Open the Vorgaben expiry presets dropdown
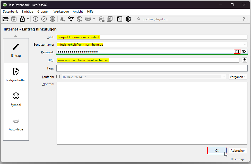Image resolution: width=251 pixels, height=164 pixels. (238, 77)
